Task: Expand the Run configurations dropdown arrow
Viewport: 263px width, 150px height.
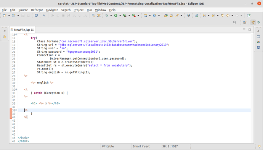Action: click(x=120, y=15)
